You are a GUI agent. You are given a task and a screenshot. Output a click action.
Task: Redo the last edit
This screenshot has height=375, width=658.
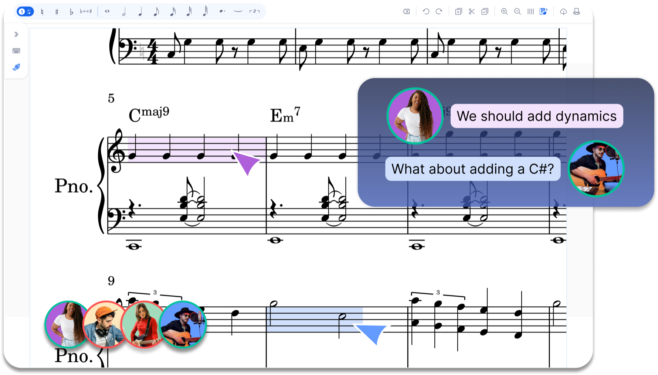(439, 11)
